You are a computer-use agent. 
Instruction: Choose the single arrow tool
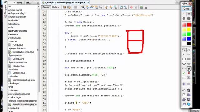point(189,54)
